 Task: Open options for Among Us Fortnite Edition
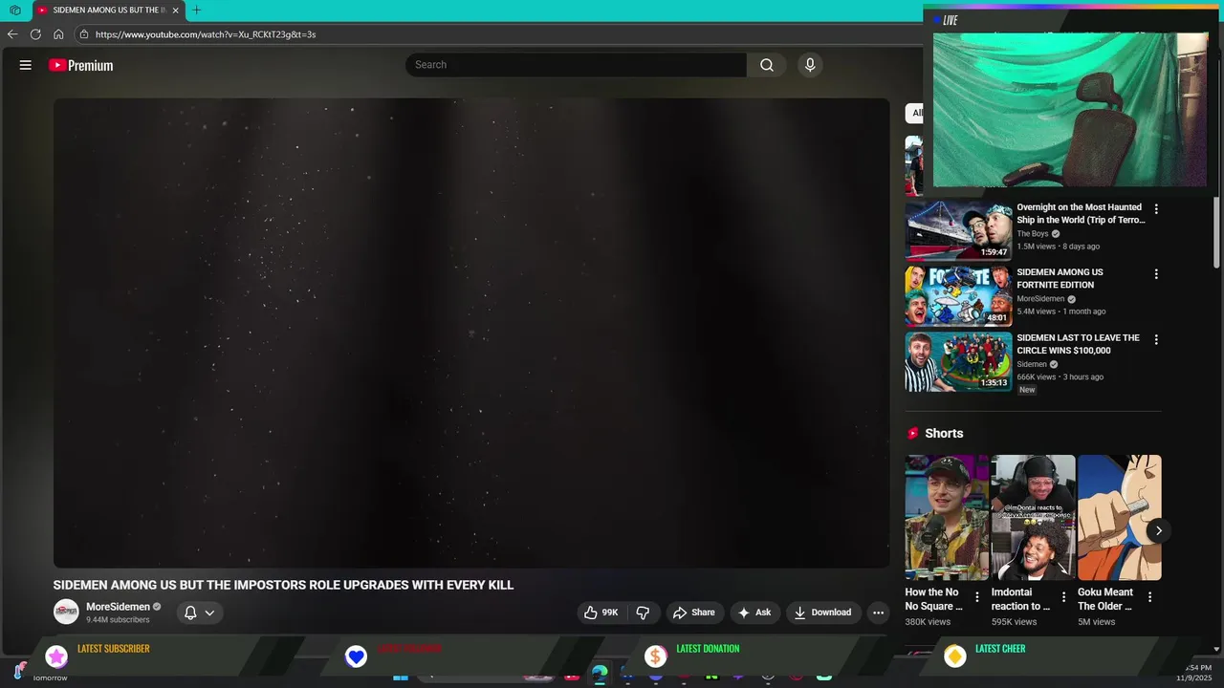tap(1156, 274)
